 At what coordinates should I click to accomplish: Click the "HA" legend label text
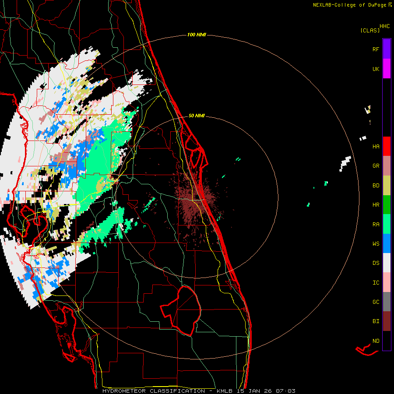tap(376, 146)
